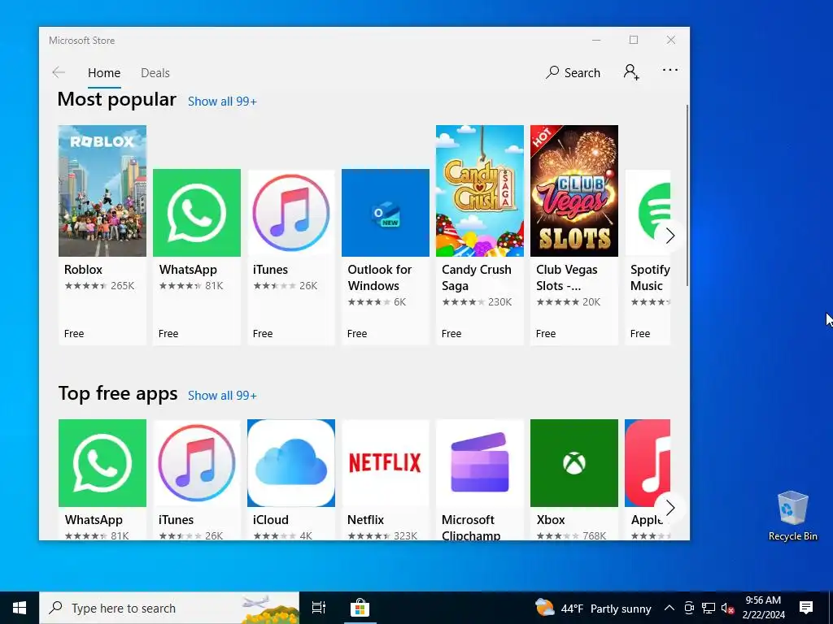Viewport: 833px width, 624px height.
Task: Open Task View on the taskbar
Action: (319, 608)
